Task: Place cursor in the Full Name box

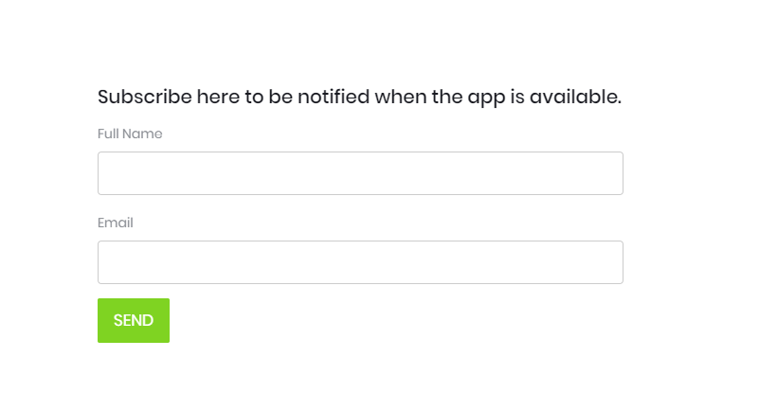Action: coord(360,173)
